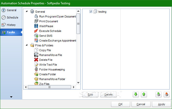The image size is (172, 109).
Task: Uncheck the testing task checkbox
Action: pos(91,11)
